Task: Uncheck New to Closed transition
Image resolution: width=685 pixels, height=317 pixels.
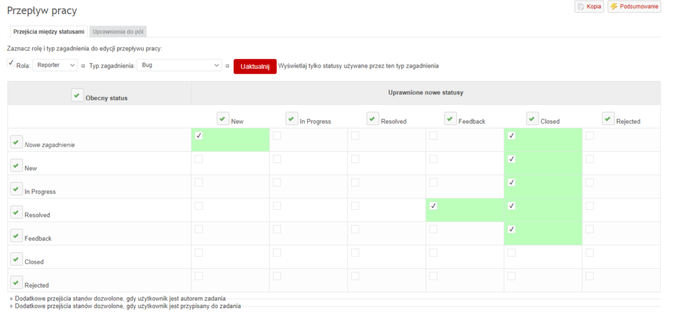Action: 512,159
